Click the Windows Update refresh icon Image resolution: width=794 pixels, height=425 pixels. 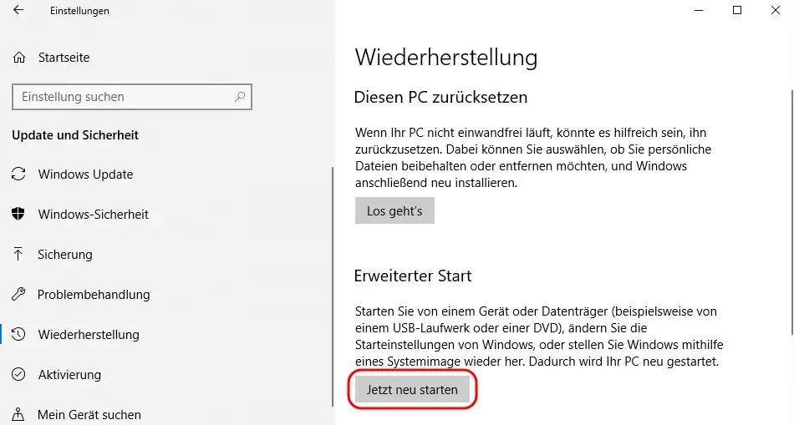click(x=18, y=175)
